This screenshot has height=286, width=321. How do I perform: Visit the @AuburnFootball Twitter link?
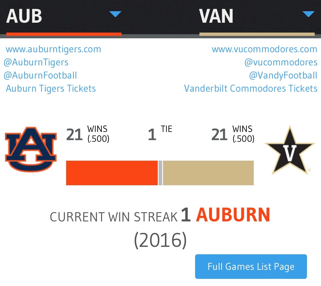40,76
